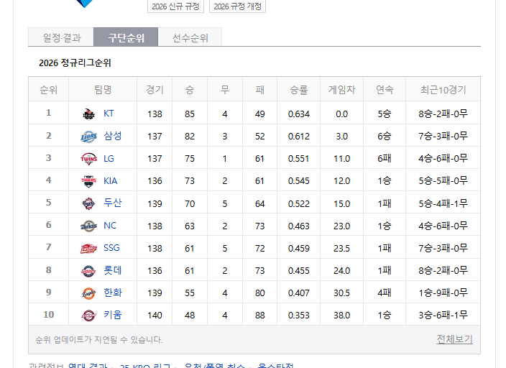506x368 pixels.
Task: Open the KIA team link
Action: pos(111,181)
